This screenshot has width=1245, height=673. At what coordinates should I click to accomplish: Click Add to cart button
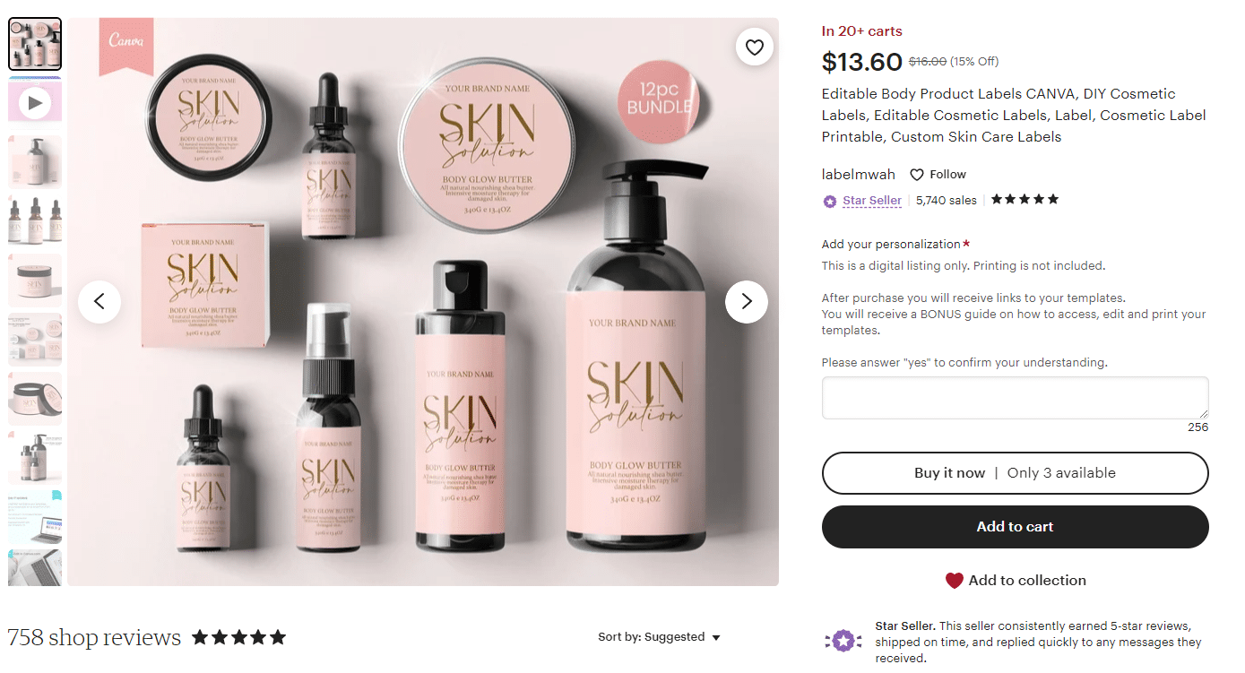click(1016, 527)
